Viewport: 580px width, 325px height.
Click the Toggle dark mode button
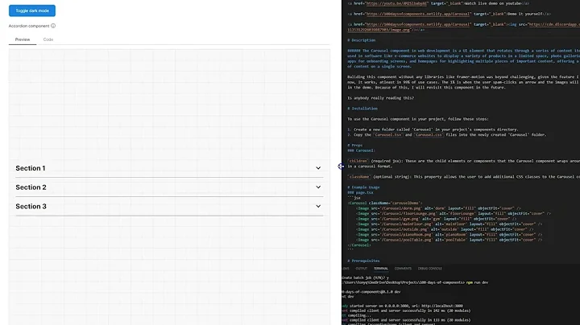click(x=32, y=10)
